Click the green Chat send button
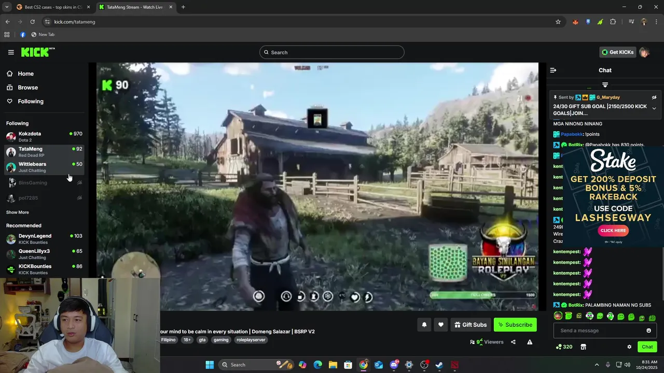Viewport: 664px width, 373px height. pyautogui.click(x=647, y=347)
